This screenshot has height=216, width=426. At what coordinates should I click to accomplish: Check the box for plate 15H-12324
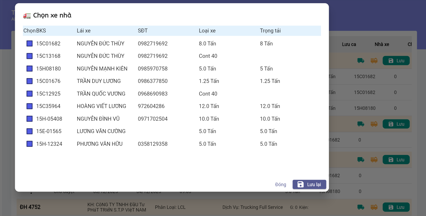[30, 144]
